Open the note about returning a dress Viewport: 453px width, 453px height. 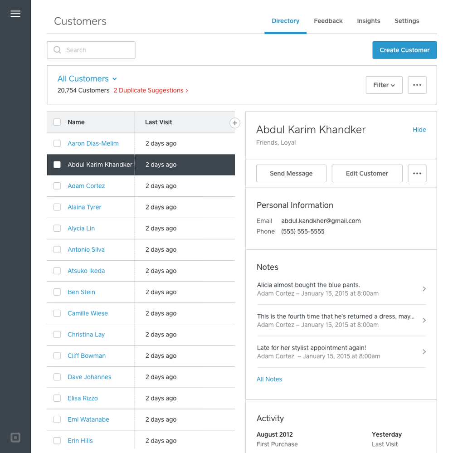pos(341,321)
